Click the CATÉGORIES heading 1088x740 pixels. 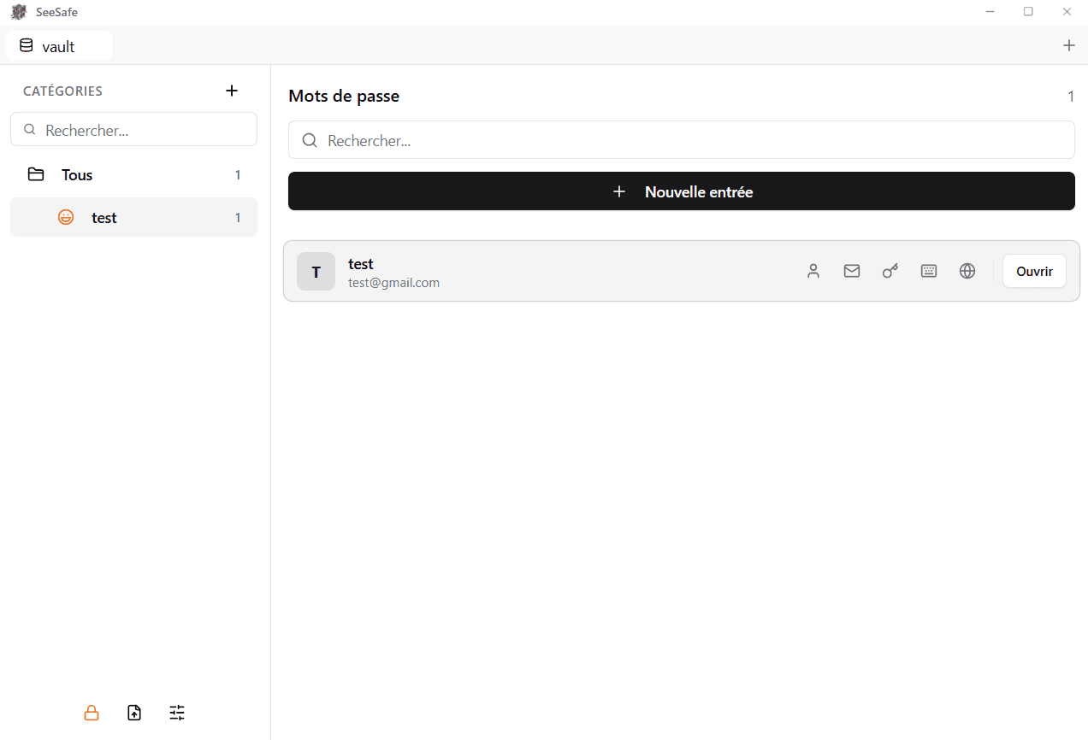click(62, 91)
